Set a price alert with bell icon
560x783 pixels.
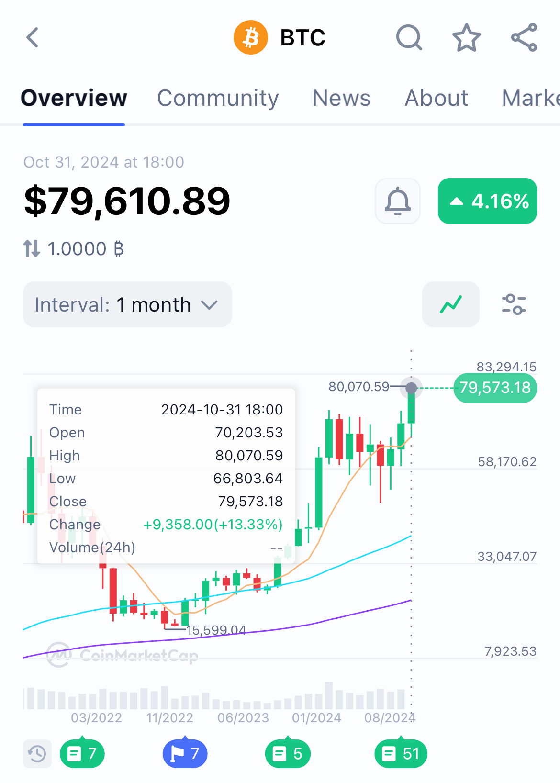398,201
